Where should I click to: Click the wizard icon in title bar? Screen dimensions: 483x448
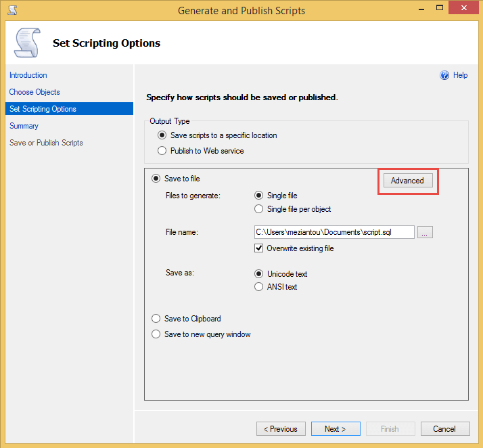point(11,10)
